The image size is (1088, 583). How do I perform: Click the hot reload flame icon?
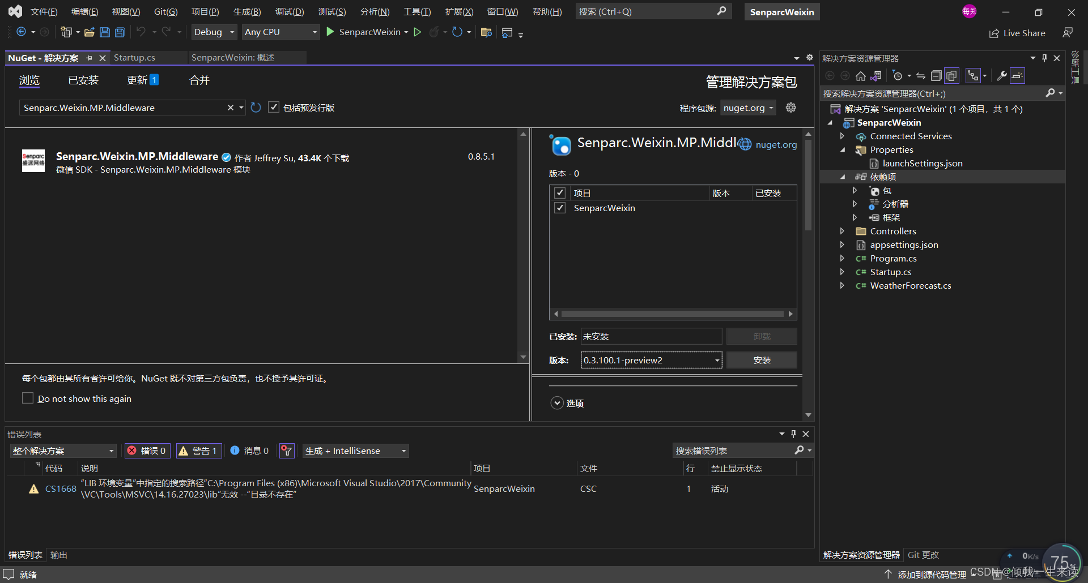point(434,32)
